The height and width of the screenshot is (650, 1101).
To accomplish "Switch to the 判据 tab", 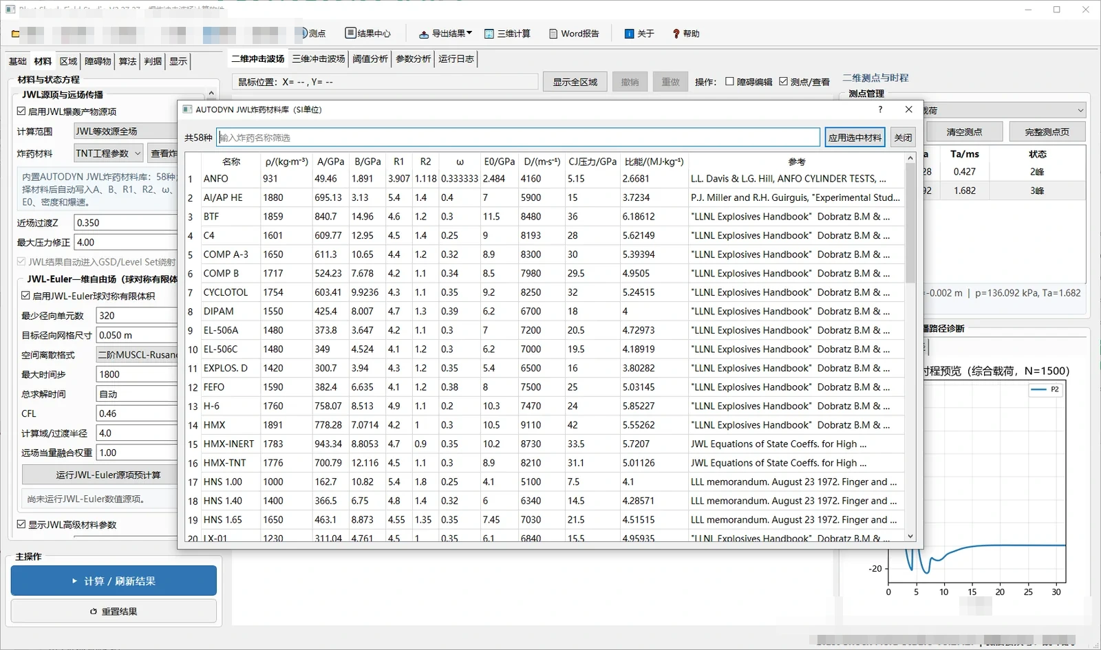I will tap(153, 61).
